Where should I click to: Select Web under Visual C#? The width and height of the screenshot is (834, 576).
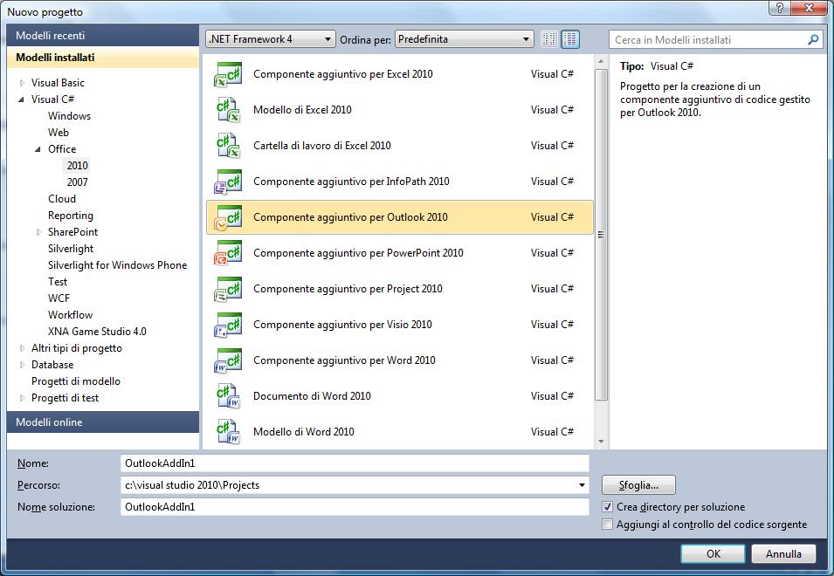pos(58,133)
